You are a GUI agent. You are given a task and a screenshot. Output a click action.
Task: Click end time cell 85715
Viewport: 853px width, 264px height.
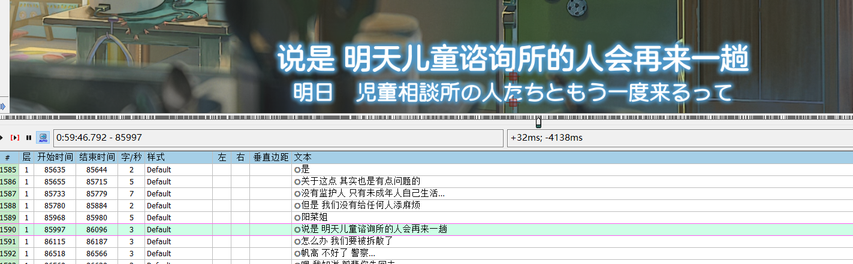click(x=97, y=181)
